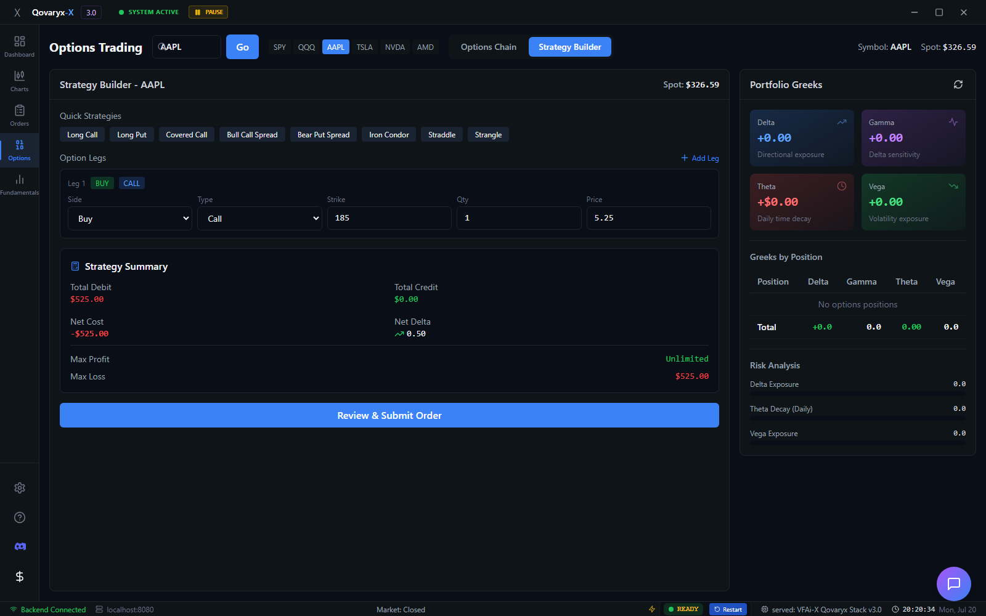
Task: Open the chat bubble button
Action: pos(954,584)
